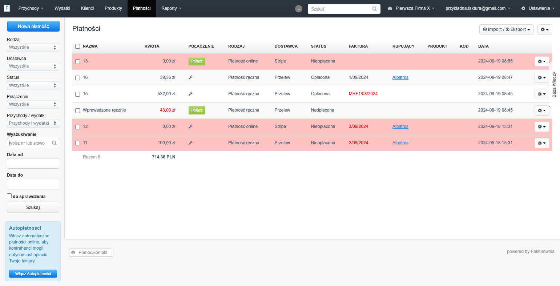
Task: Open Przychody / wydatki dropdown
Action: tap(33, 123)
